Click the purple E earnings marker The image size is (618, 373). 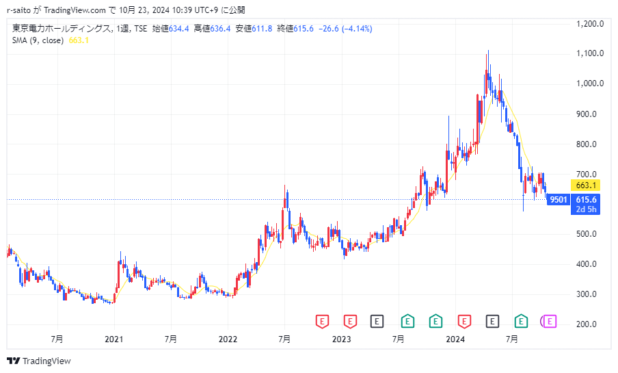(x=550, y=321)
